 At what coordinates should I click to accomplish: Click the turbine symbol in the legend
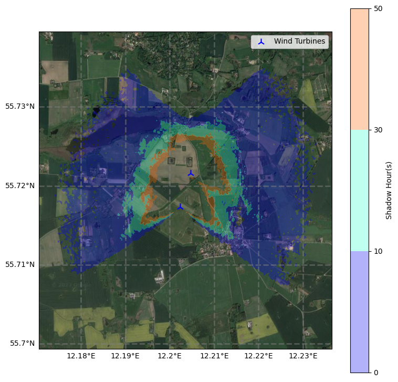point(261,42)
